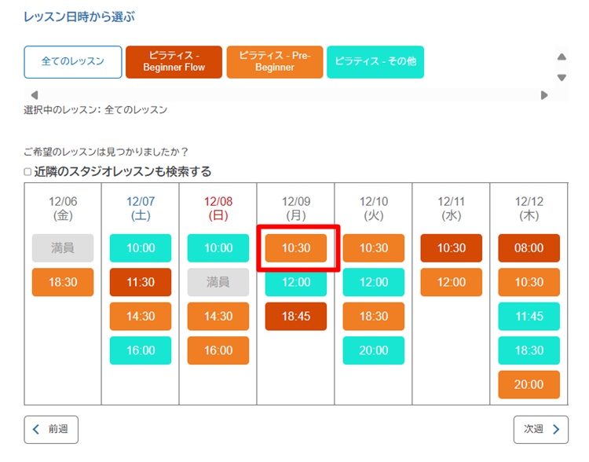Screen dimensions: 589x462
Task: Book the 10:00 lesson on 12/07
Action: tap(141, 248)
